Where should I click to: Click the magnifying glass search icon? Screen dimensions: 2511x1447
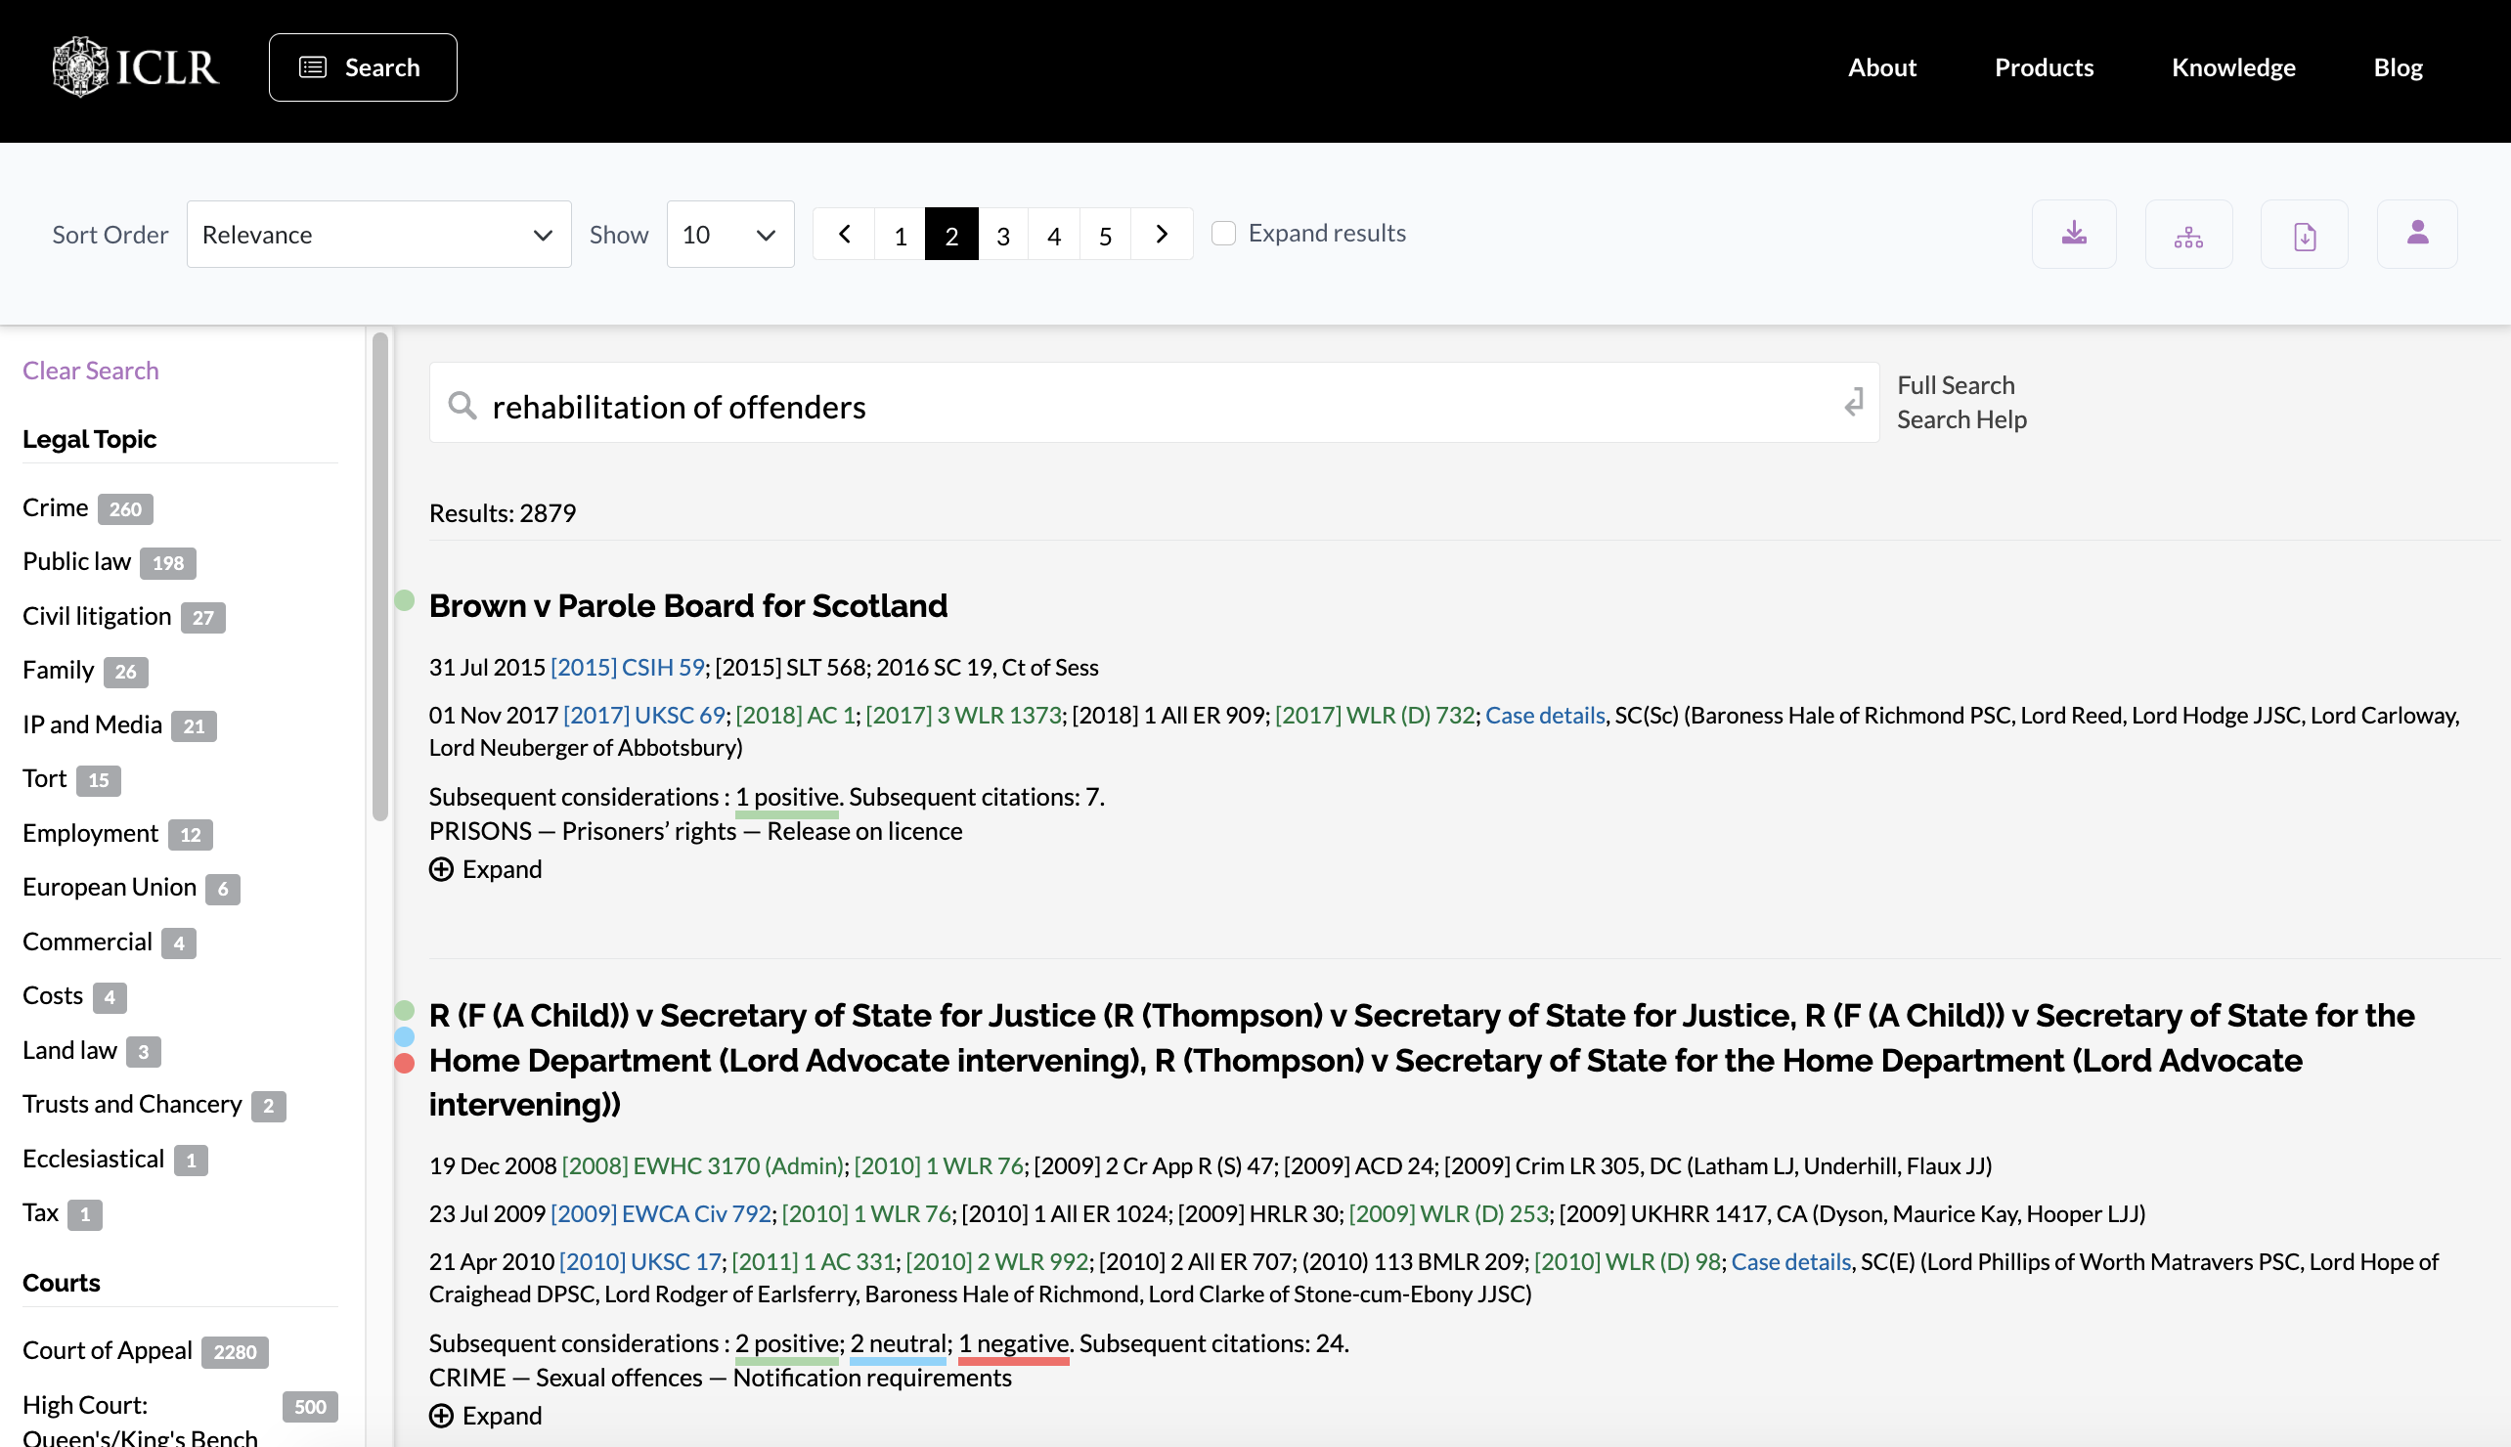pos(463,406)
